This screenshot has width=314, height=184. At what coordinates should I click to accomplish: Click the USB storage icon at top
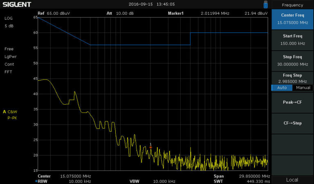265,4
